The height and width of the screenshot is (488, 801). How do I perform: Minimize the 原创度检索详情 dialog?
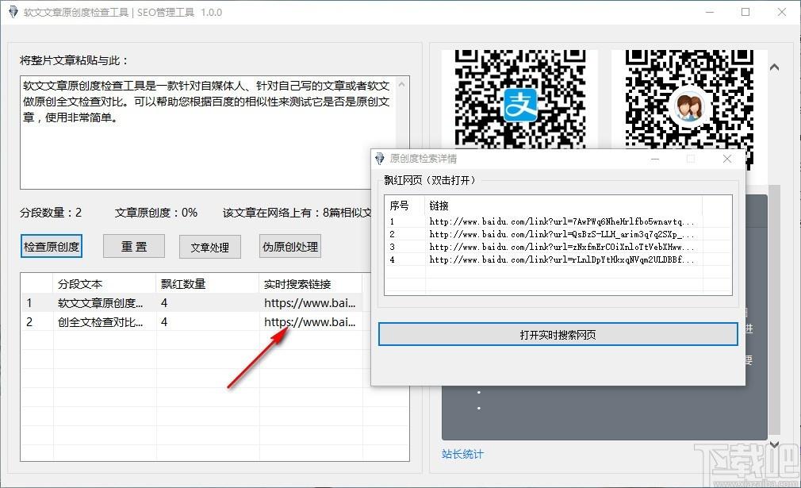click(x=655, y=159)
